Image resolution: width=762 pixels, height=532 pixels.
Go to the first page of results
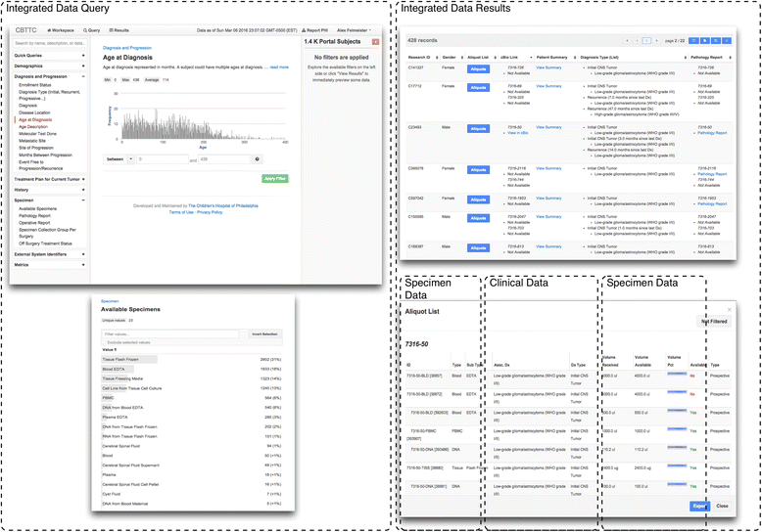[x=628, y=41]
